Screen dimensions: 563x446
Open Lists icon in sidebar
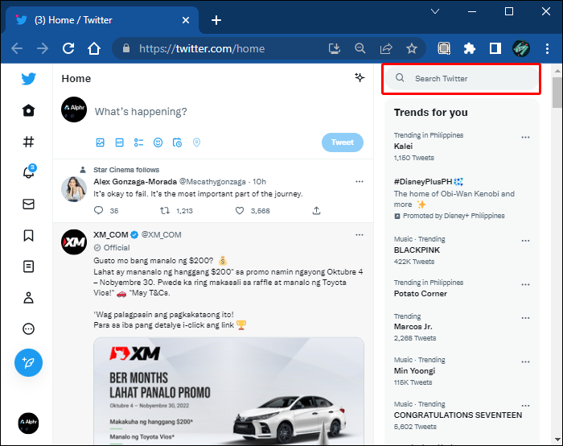click(x=29, y=266)
